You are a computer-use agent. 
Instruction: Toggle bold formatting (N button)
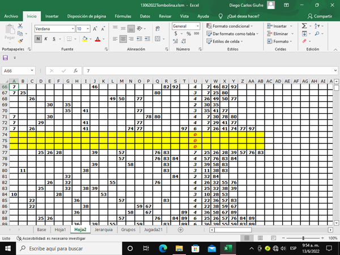click(x=38, y=39)
